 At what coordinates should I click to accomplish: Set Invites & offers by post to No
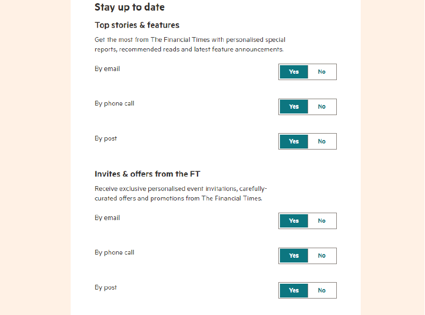click(x=322, y=291)
